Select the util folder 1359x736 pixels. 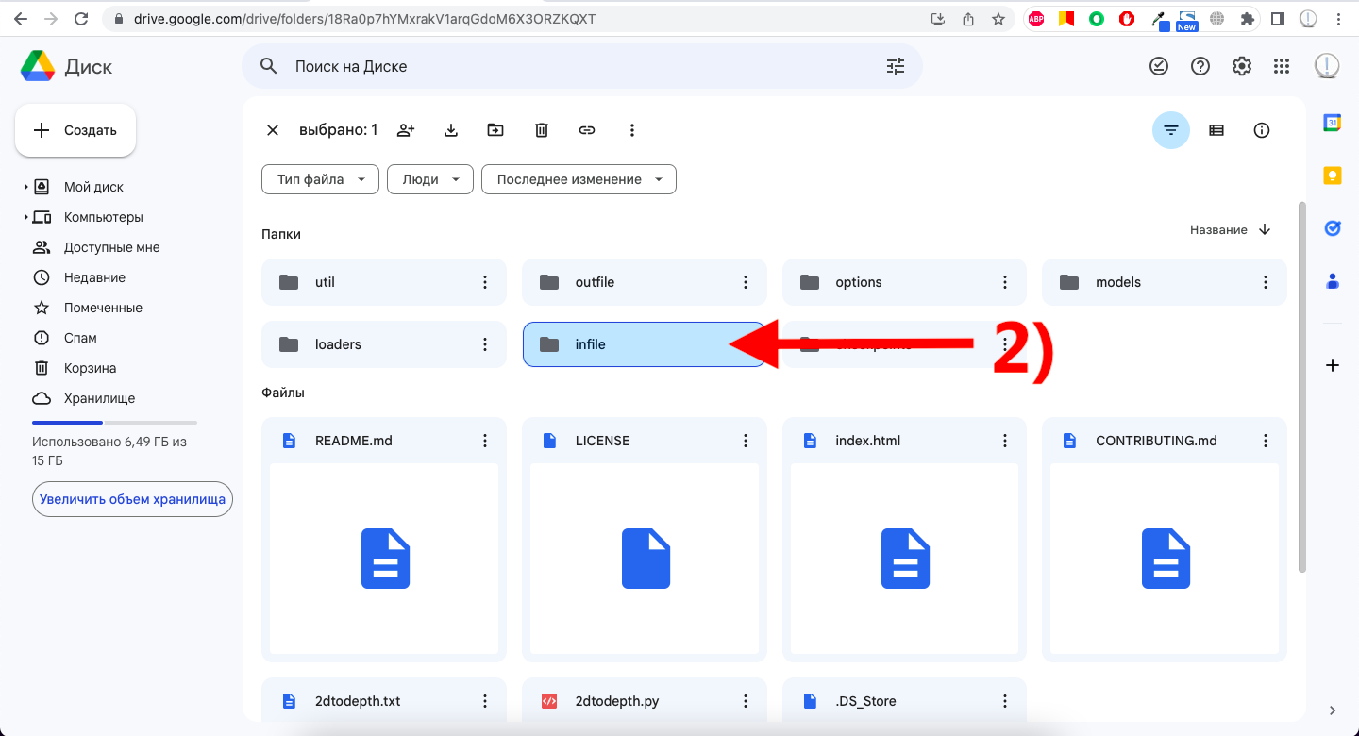pyautogui.click(x=384, y=282)
